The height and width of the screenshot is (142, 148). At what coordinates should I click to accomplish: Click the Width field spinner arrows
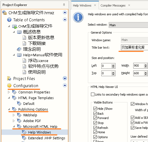[146, 66]
